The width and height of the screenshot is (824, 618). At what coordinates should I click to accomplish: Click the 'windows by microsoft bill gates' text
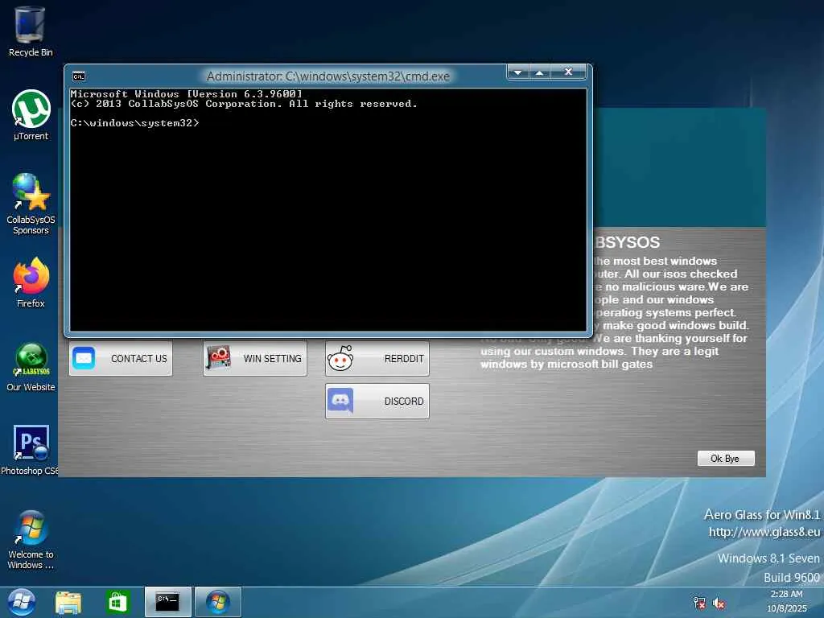click(566, 365)
